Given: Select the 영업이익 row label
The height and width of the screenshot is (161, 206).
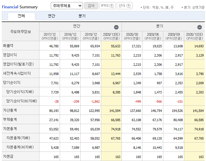Looking at the screenshot, I should coord(10,55).
